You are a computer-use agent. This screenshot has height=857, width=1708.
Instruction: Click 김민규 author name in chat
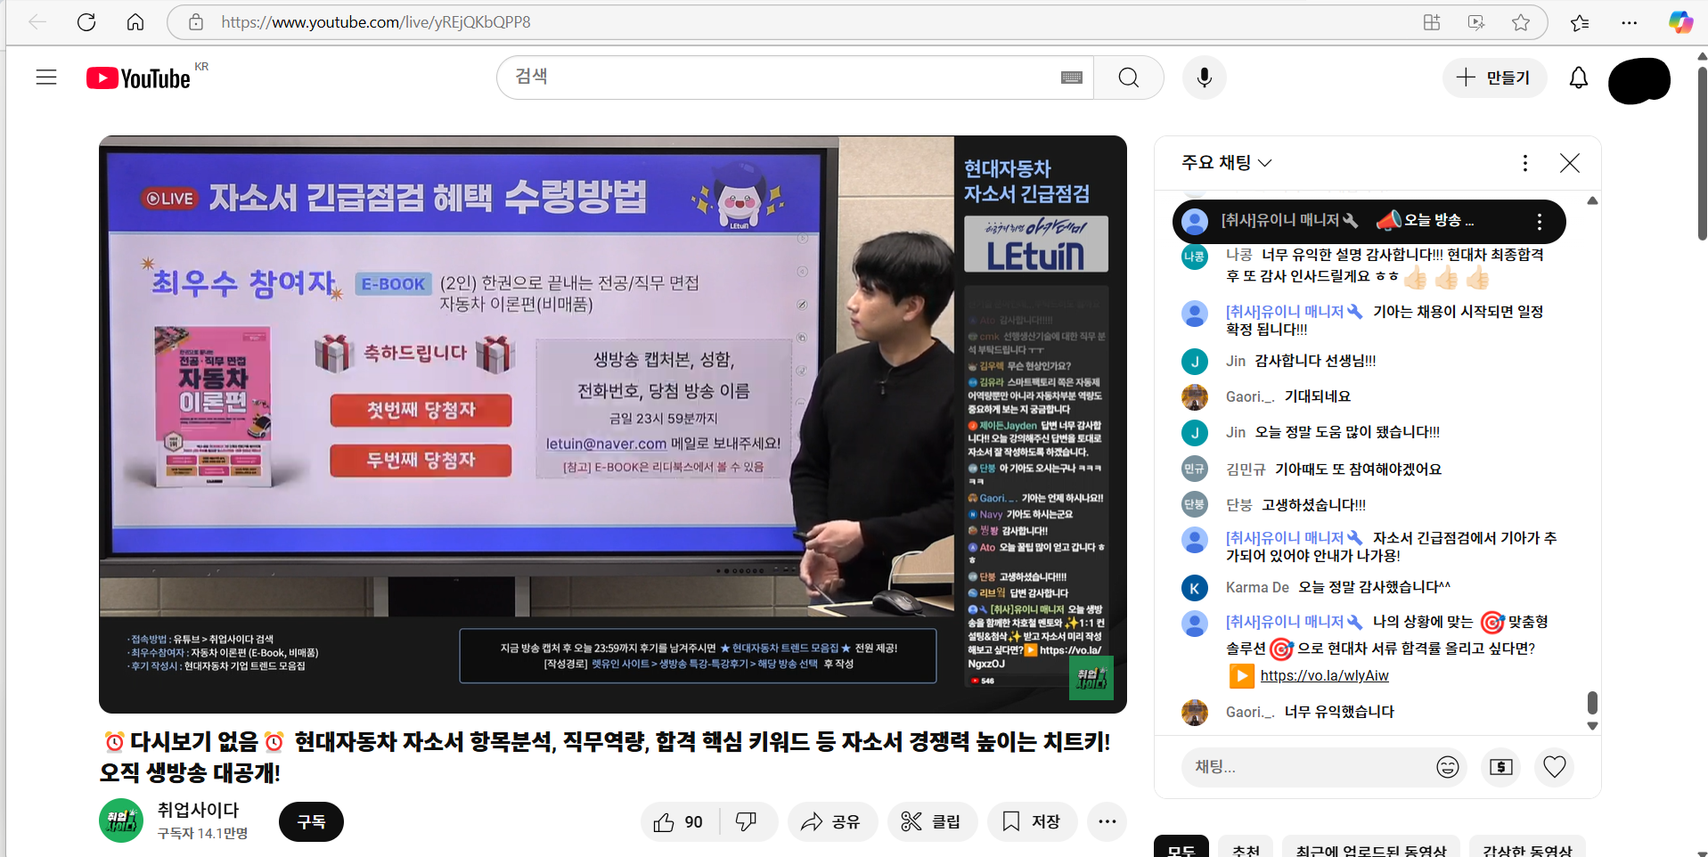[1246, 469]
